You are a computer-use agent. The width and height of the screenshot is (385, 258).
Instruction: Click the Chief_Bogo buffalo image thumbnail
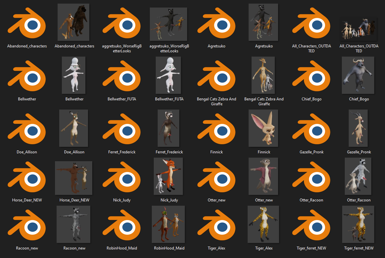pyautogui.click(x=358, y=75)
